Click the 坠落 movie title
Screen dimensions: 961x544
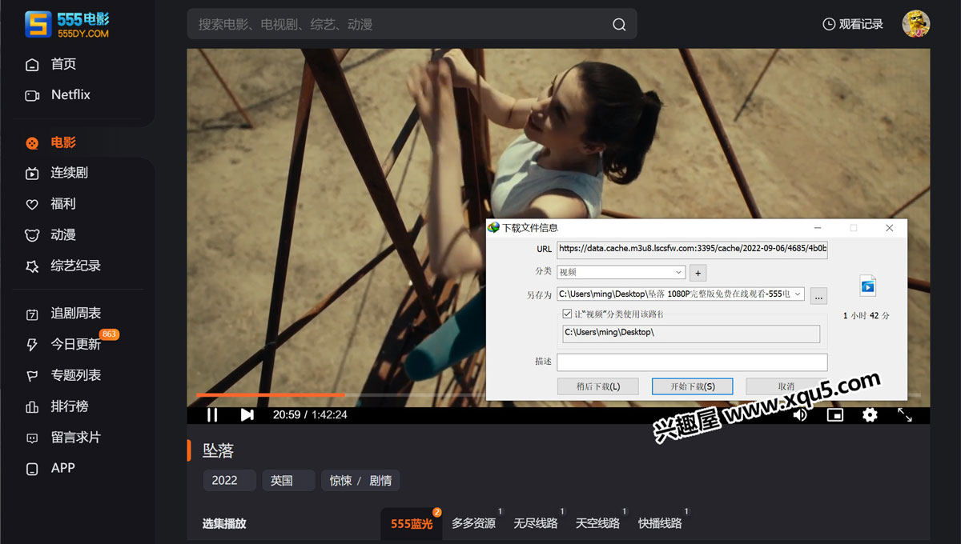[218, 450]
